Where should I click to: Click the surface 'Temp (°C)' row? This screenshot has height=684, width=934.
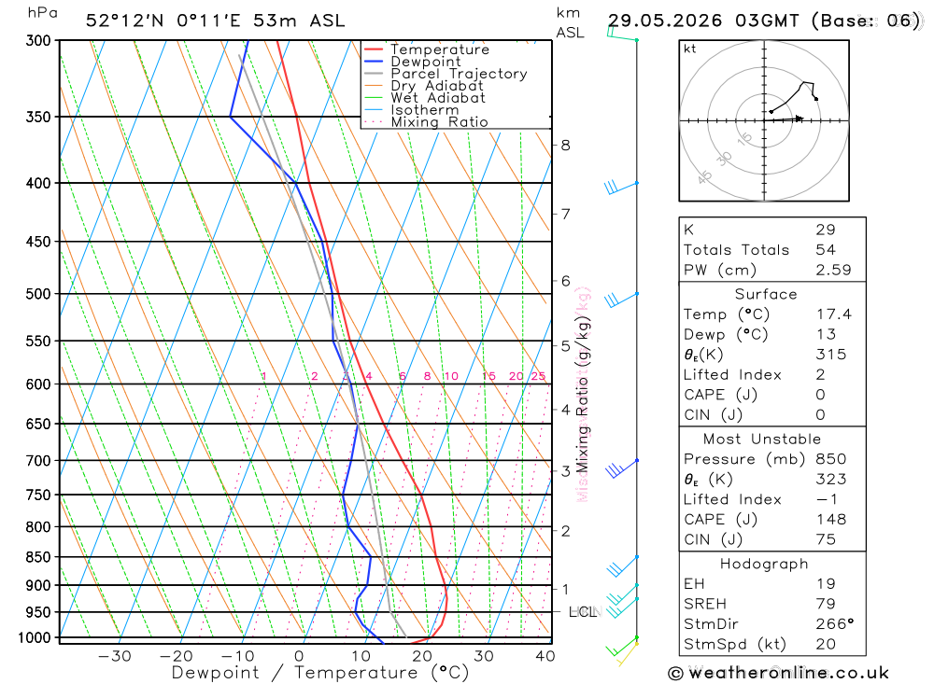[x=772, y=314]
